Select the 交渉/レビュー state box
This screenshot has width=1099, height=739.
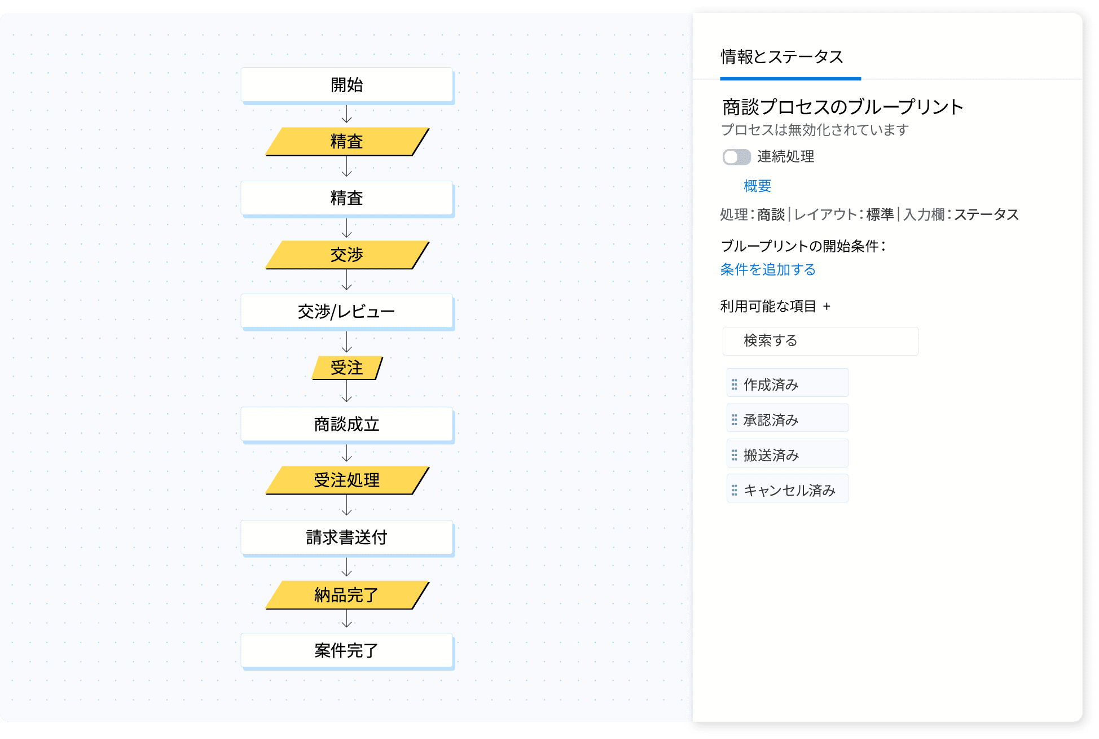[346, 311]
